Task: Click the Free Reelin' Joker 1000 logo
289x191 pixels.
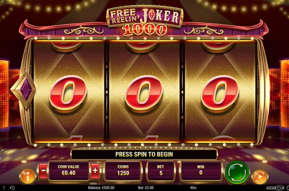Action: coord(145,20)
